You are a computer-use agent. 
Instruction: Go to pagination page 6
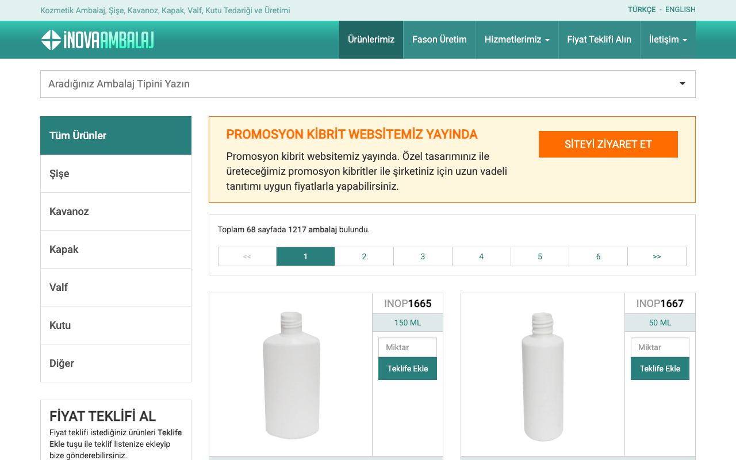click(598, 256)
